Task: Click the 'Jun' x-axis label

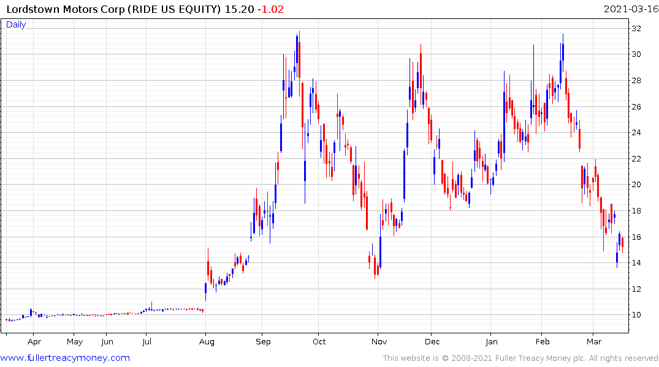Action: (x=107, y=341)
